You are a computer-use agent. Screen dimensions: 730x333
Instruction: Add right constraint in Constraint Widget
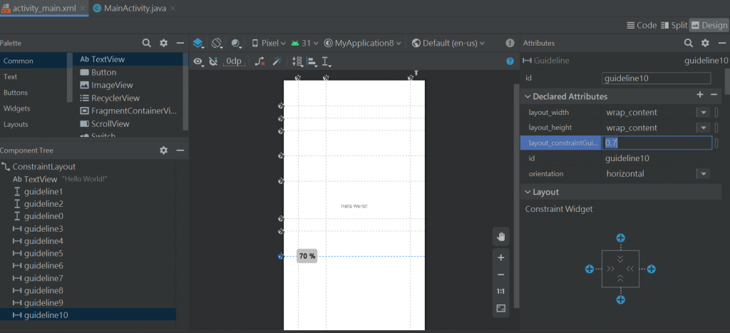[x=652, y=270]
